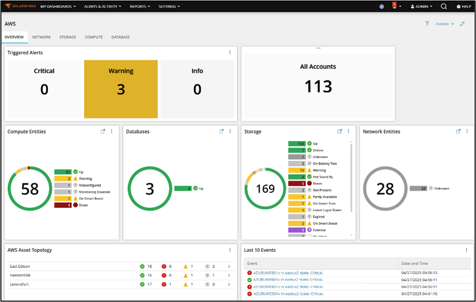
Task: Open Compute Entities kebab menu
Action: point(111,132)
